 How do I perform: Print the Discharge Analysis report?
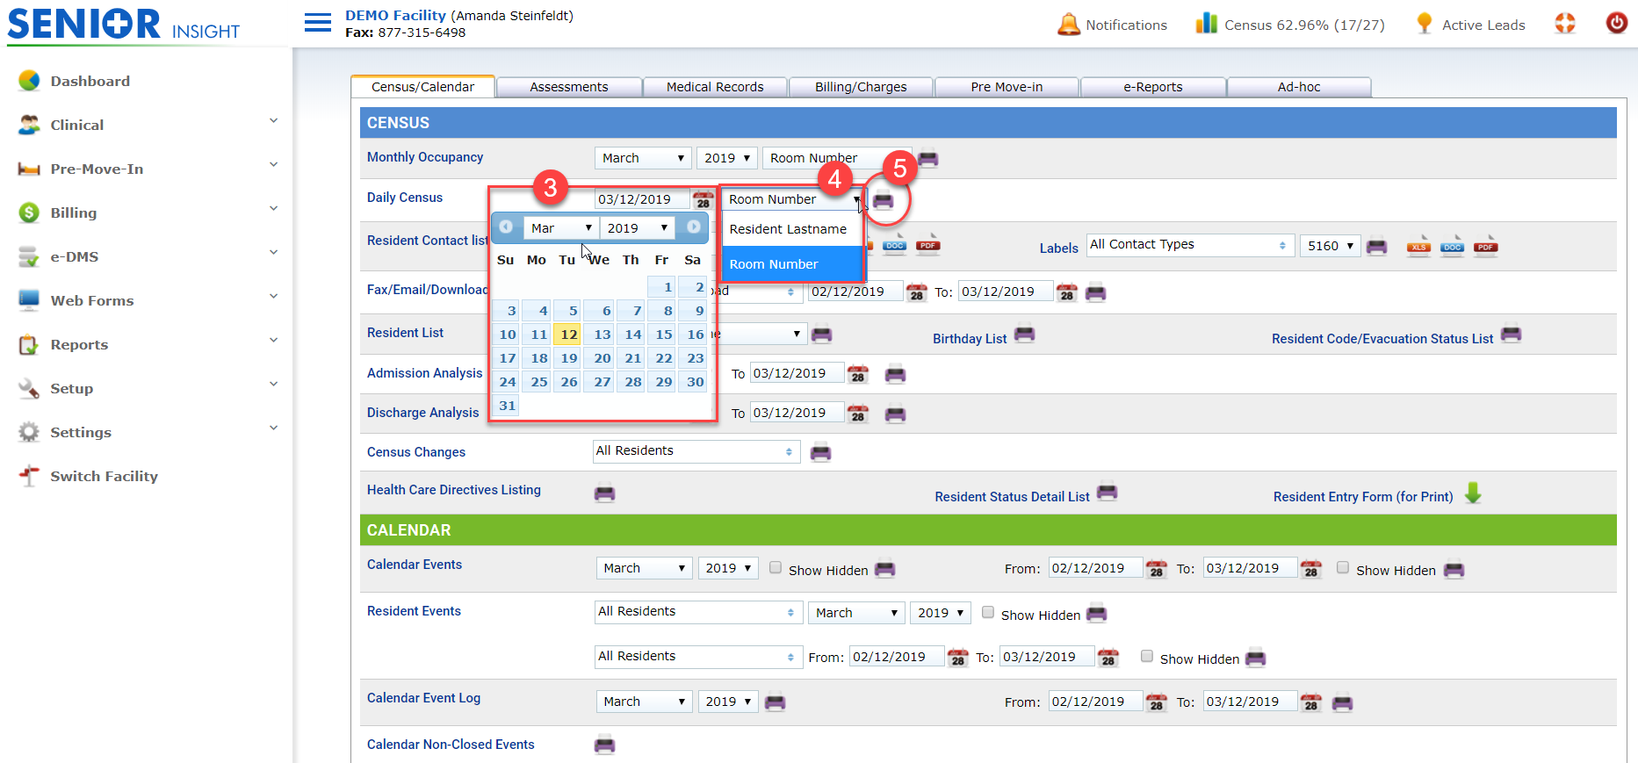(896, 414)
